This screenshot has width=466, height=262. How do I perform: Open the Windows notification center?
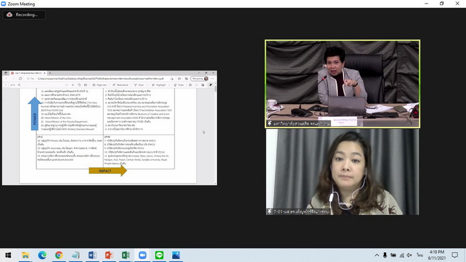pyautogui.click(x=455, y=255)
